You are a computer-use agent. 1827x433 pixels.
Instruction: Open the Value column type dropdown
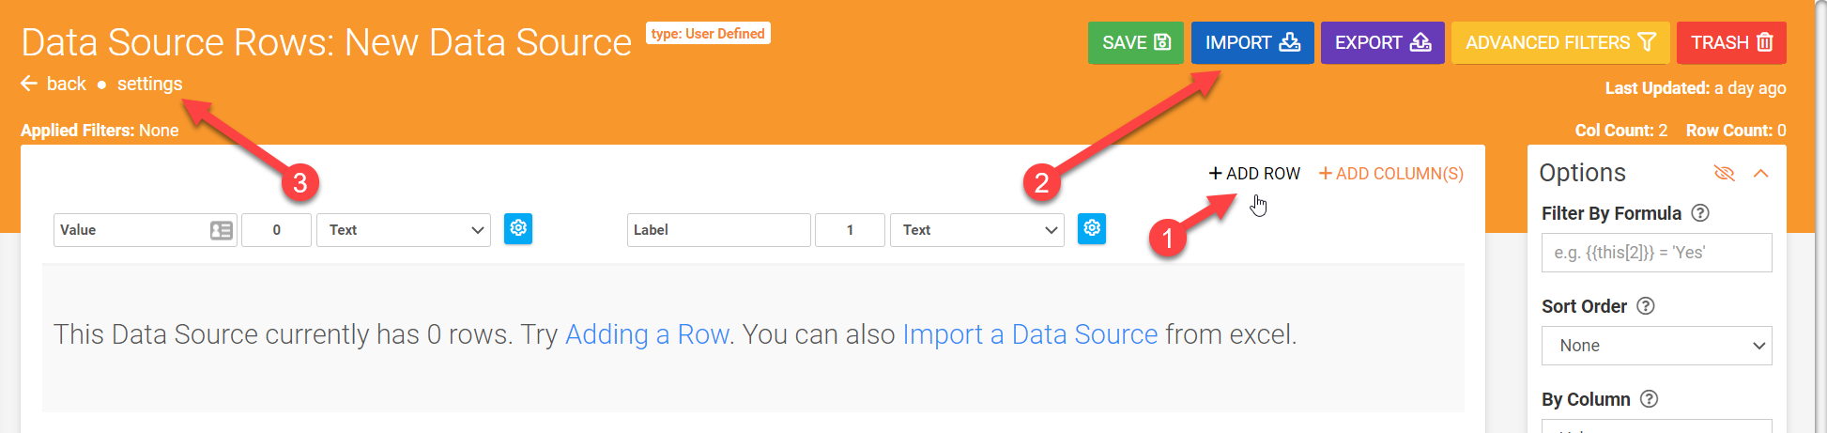tap(404, 230)
